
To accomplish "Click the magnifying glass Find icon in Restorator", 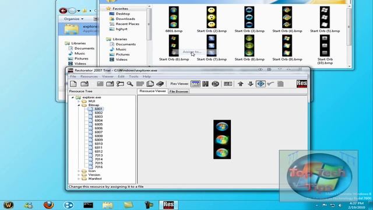I will 130,84.
